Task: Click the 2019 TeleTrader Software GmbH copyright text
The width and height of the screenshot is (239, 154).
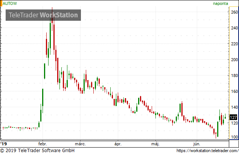Action: pyautogui.click(x=37, y=151)
